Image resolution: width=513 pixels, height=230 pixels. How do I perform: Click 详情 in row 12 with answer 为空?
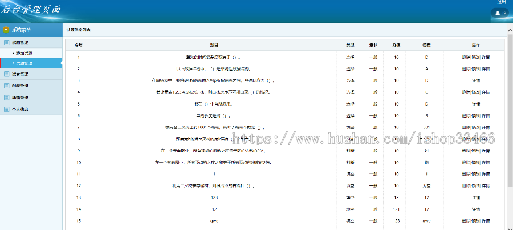coord(486,186)
